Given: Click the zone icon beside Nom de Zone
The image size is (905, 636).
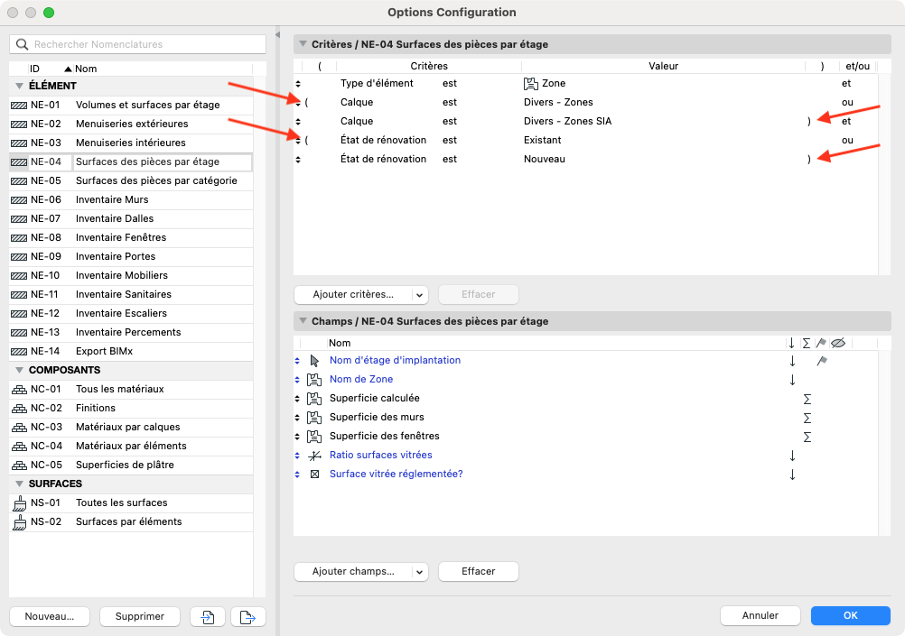Looking at the screenshot, I should pos(314,380).
